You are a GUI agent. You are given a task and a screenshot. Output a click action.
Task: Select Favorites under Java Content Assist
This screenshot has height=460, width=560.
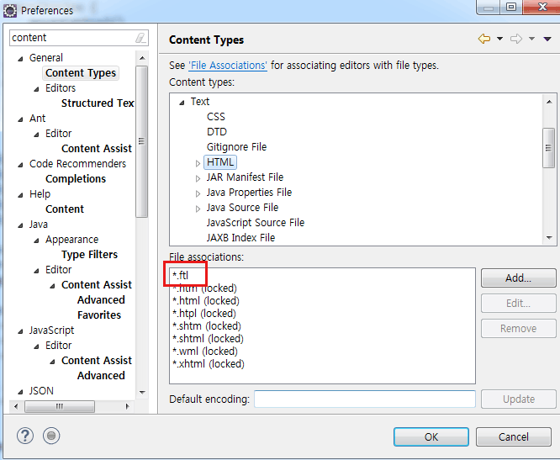[x=99, y=315]
